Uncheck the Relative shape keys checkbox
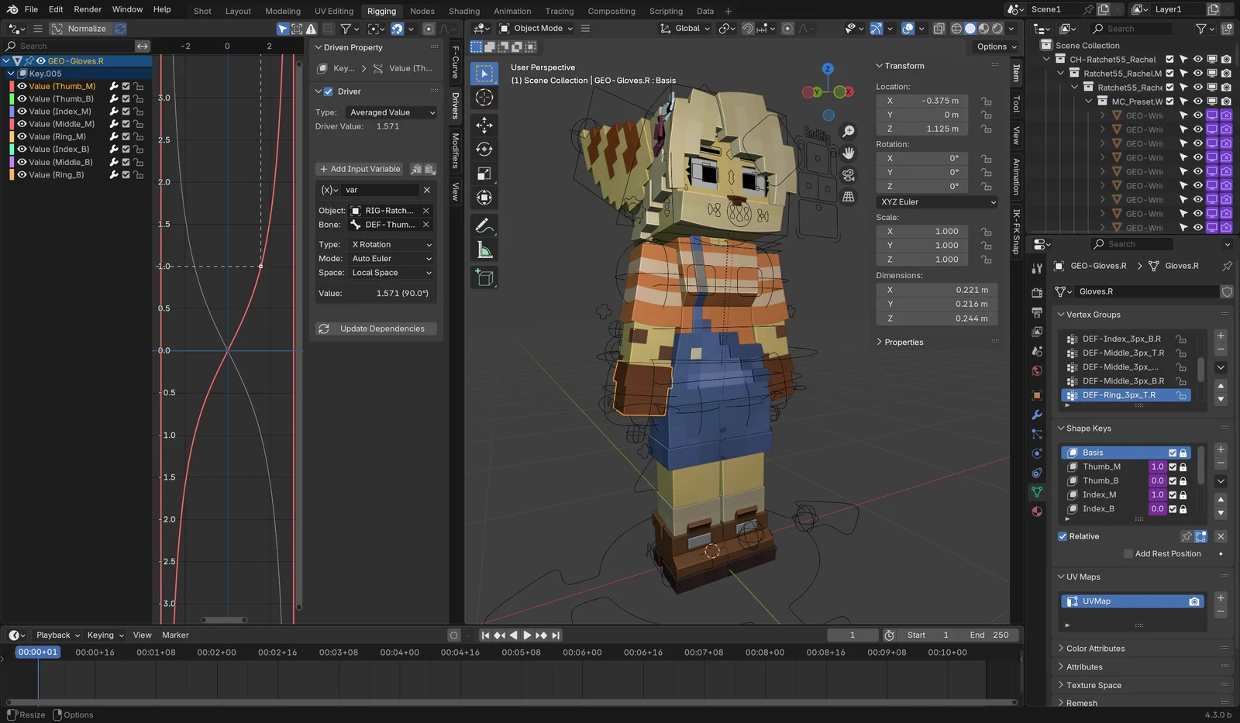Viewport: 1240px width, 723px height. pyautogui.click(x=1063, y=536)
